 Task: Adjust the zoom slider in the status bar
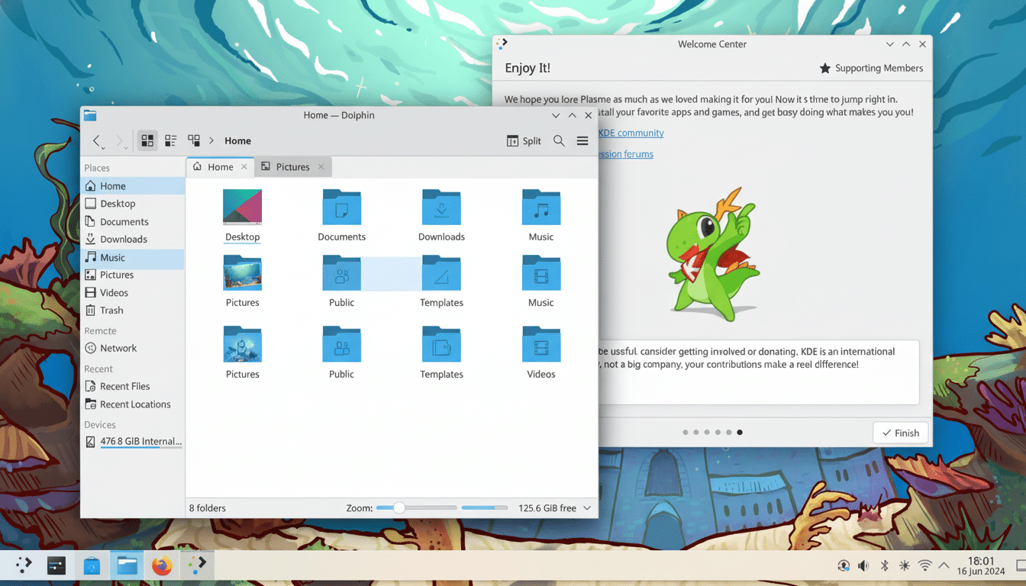coord(399,507)
